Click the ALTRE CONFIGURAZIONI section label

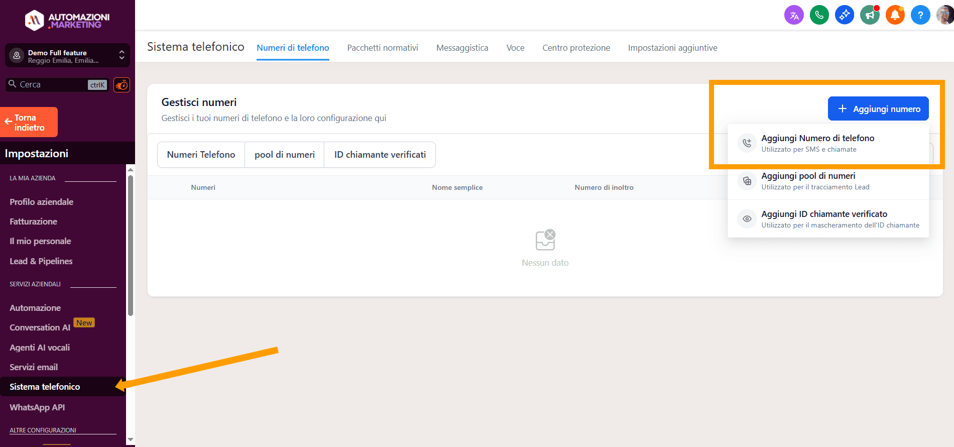coord(43,430)
